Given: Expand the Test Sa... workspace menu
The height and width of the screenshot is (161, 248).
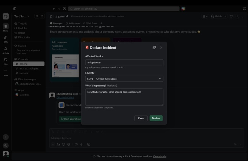Looking at the screenshot, I should tap(22, 16).
